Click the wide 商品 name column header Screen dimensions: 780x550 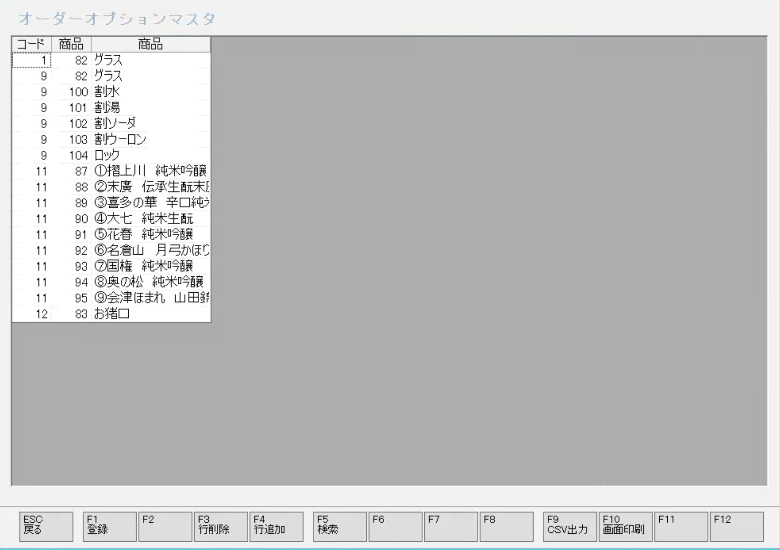pos(150,44)
